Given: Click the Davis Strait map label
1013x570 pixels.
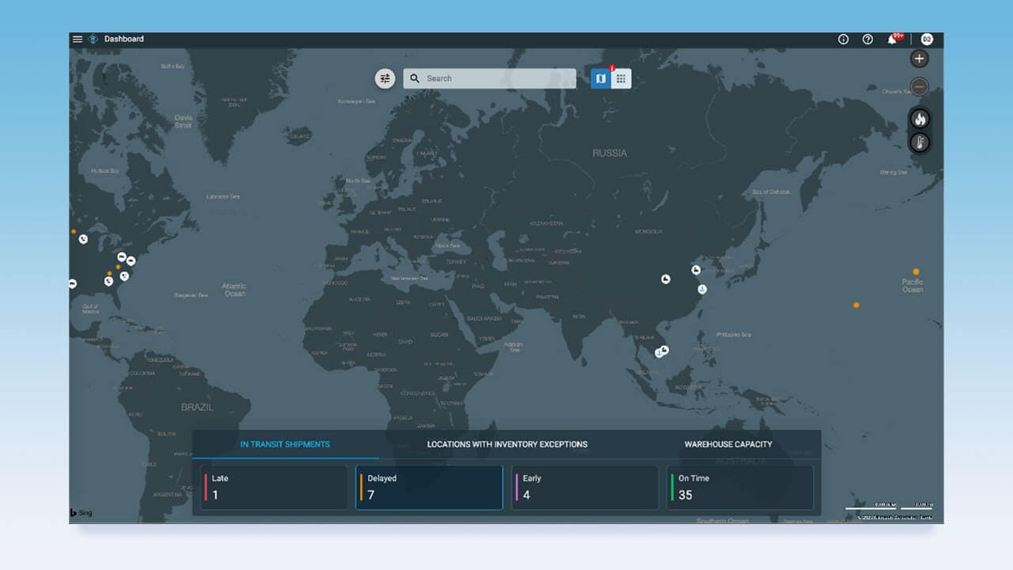Looking at the screenshot, I should click(x=183, y=121).
